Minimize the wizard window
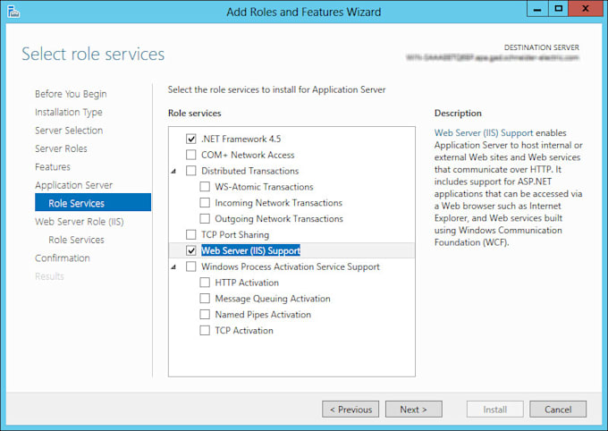 tap(537, 9)
